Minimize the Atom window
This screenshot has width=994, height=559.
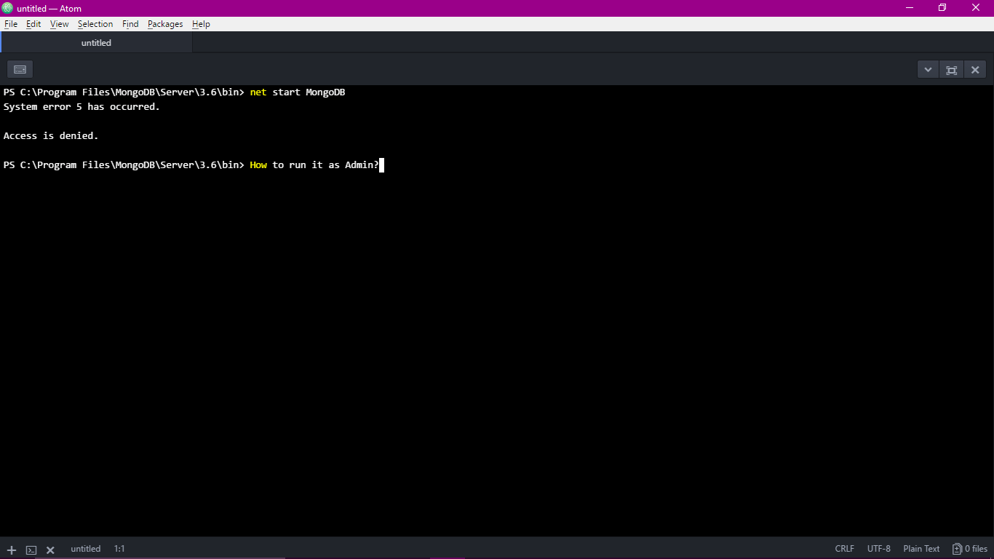tap(910, 8)
